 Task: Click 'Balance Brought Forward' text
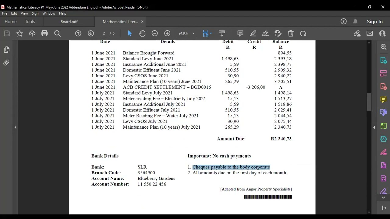tap(149, 53)
